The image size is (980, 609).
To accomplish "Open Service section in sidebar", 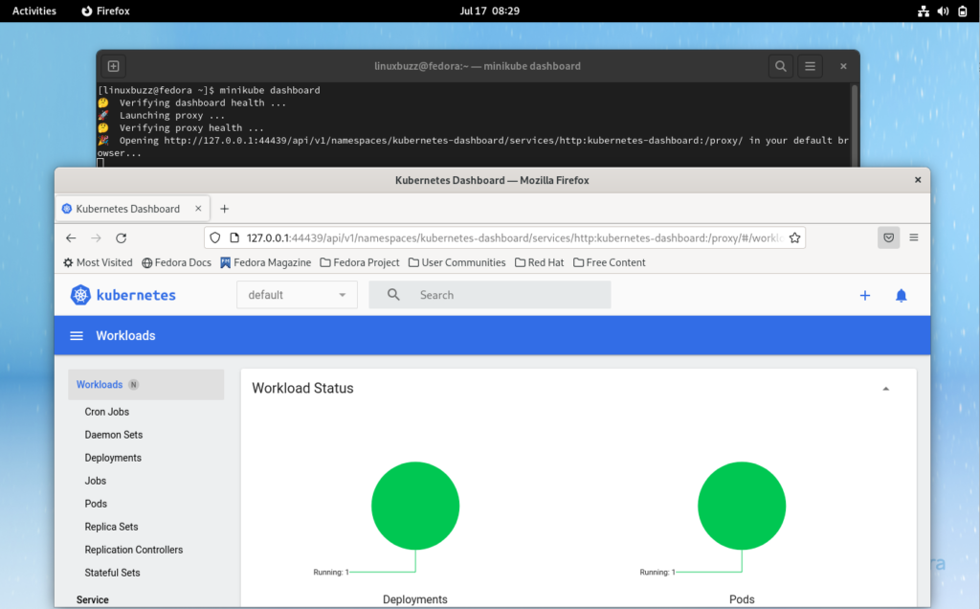I will tap(93, 599).
